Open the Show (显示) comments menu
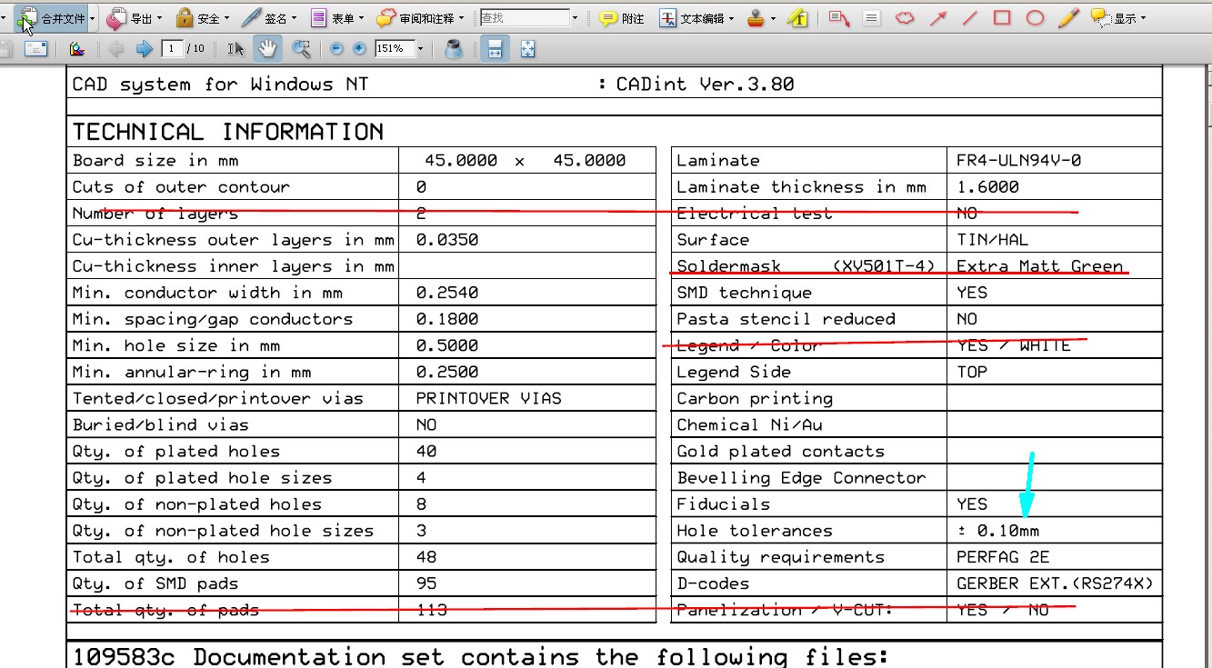The width and height of the screenshot is (1212, 668). (x=1118, y=18)
